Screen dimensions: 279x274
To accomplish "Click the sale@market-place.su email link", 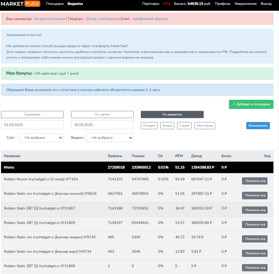I will coord(150,19).
